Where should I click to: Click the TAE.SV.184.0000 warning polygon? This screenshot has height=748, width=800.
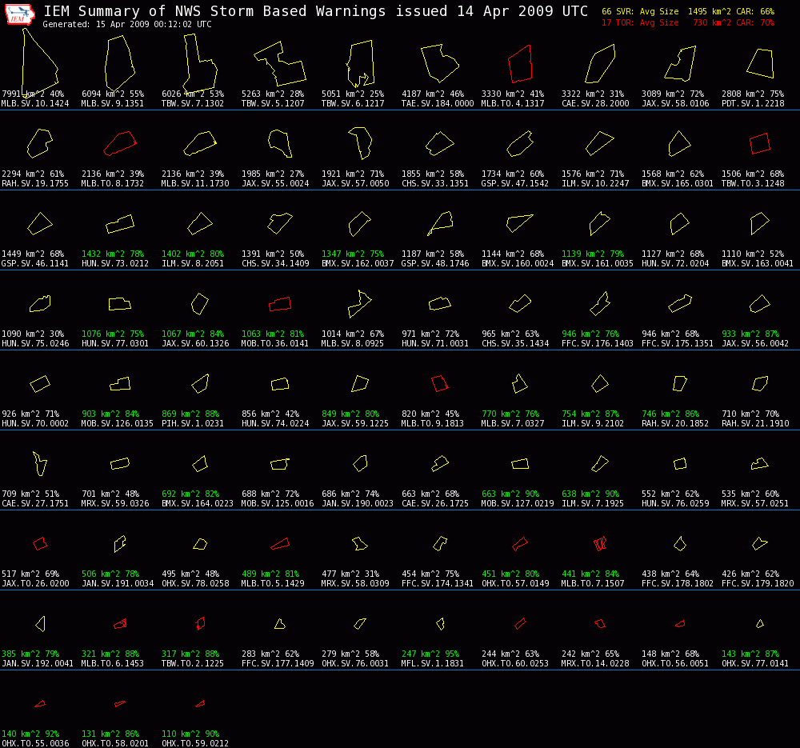(440, 63)
